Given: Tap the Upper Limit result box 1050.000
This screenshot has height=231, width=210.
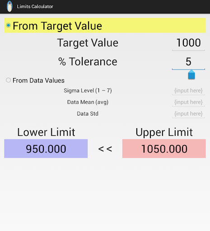Looking at the screenshot, I should [x=164, y=148].
